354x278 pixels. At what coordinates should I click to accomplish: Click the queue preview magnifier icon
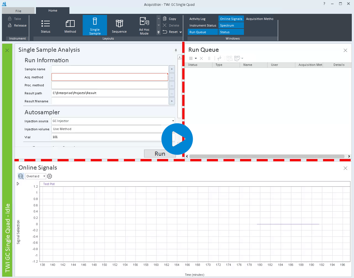[229, 58]
